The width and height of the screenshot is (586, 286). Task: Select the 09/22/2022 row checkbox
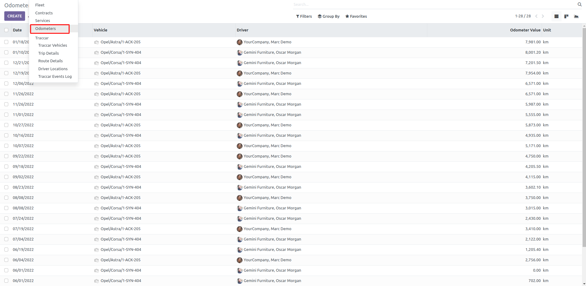(x=6, y=156)
